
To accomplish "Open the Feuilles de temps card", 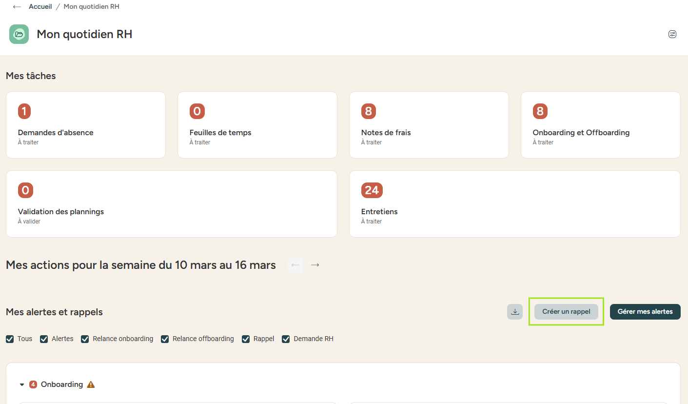I will pyautogui.click(x=257, y=125).
